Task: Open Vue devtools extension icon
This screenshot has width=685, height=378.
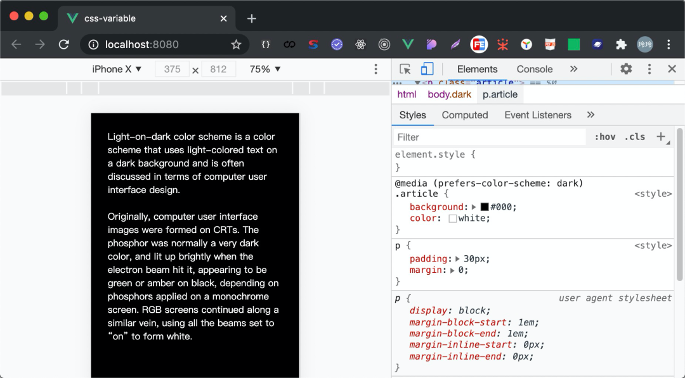Action: [x=408, y=44]
